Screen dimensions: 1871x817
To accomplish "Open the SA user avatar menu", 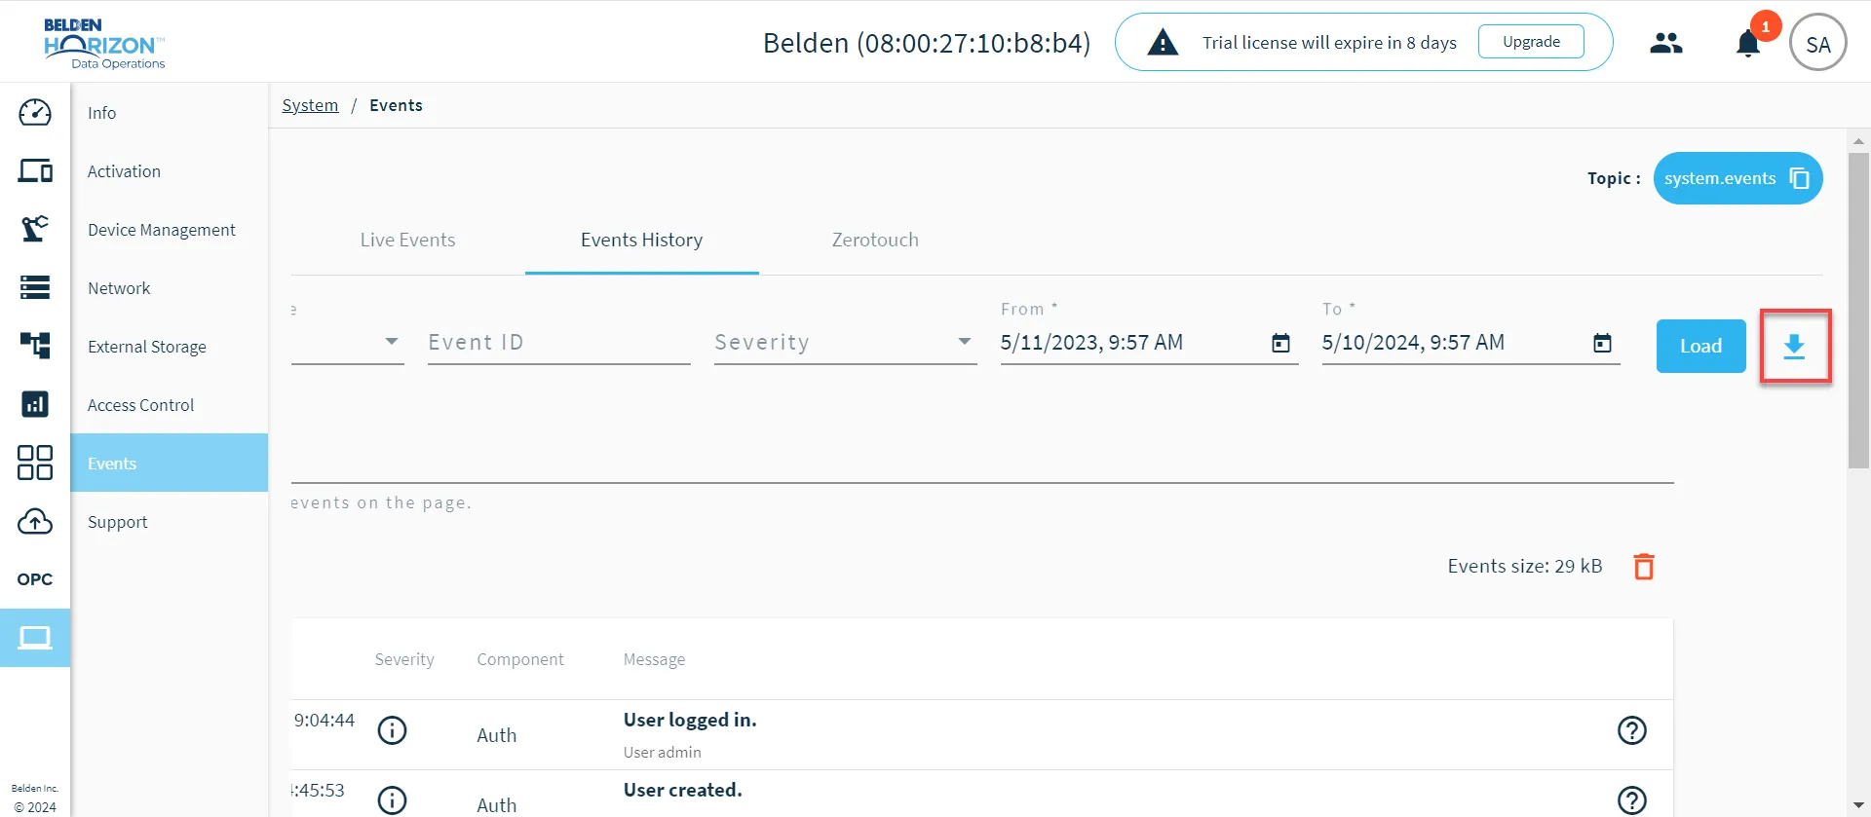I will click(x=1818, y=43).
